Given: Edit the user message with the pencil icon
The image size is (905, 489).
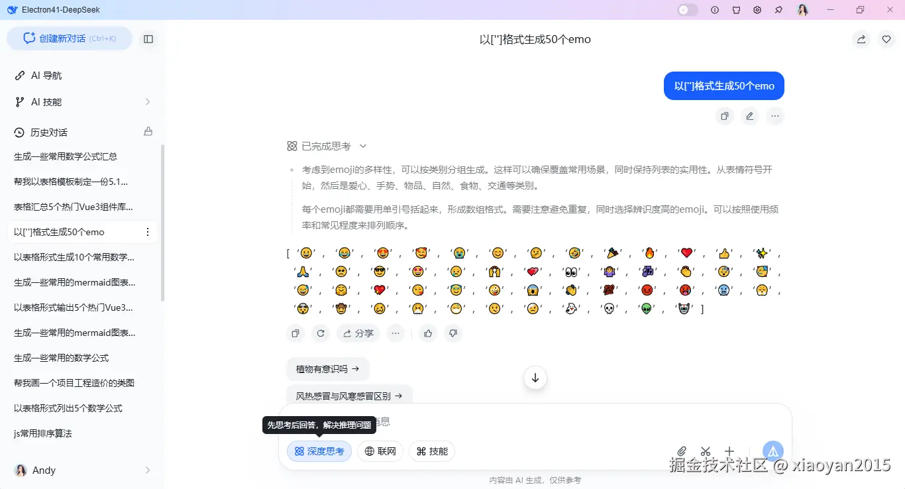Looking at the screenshot, I should tap(749, 116).
